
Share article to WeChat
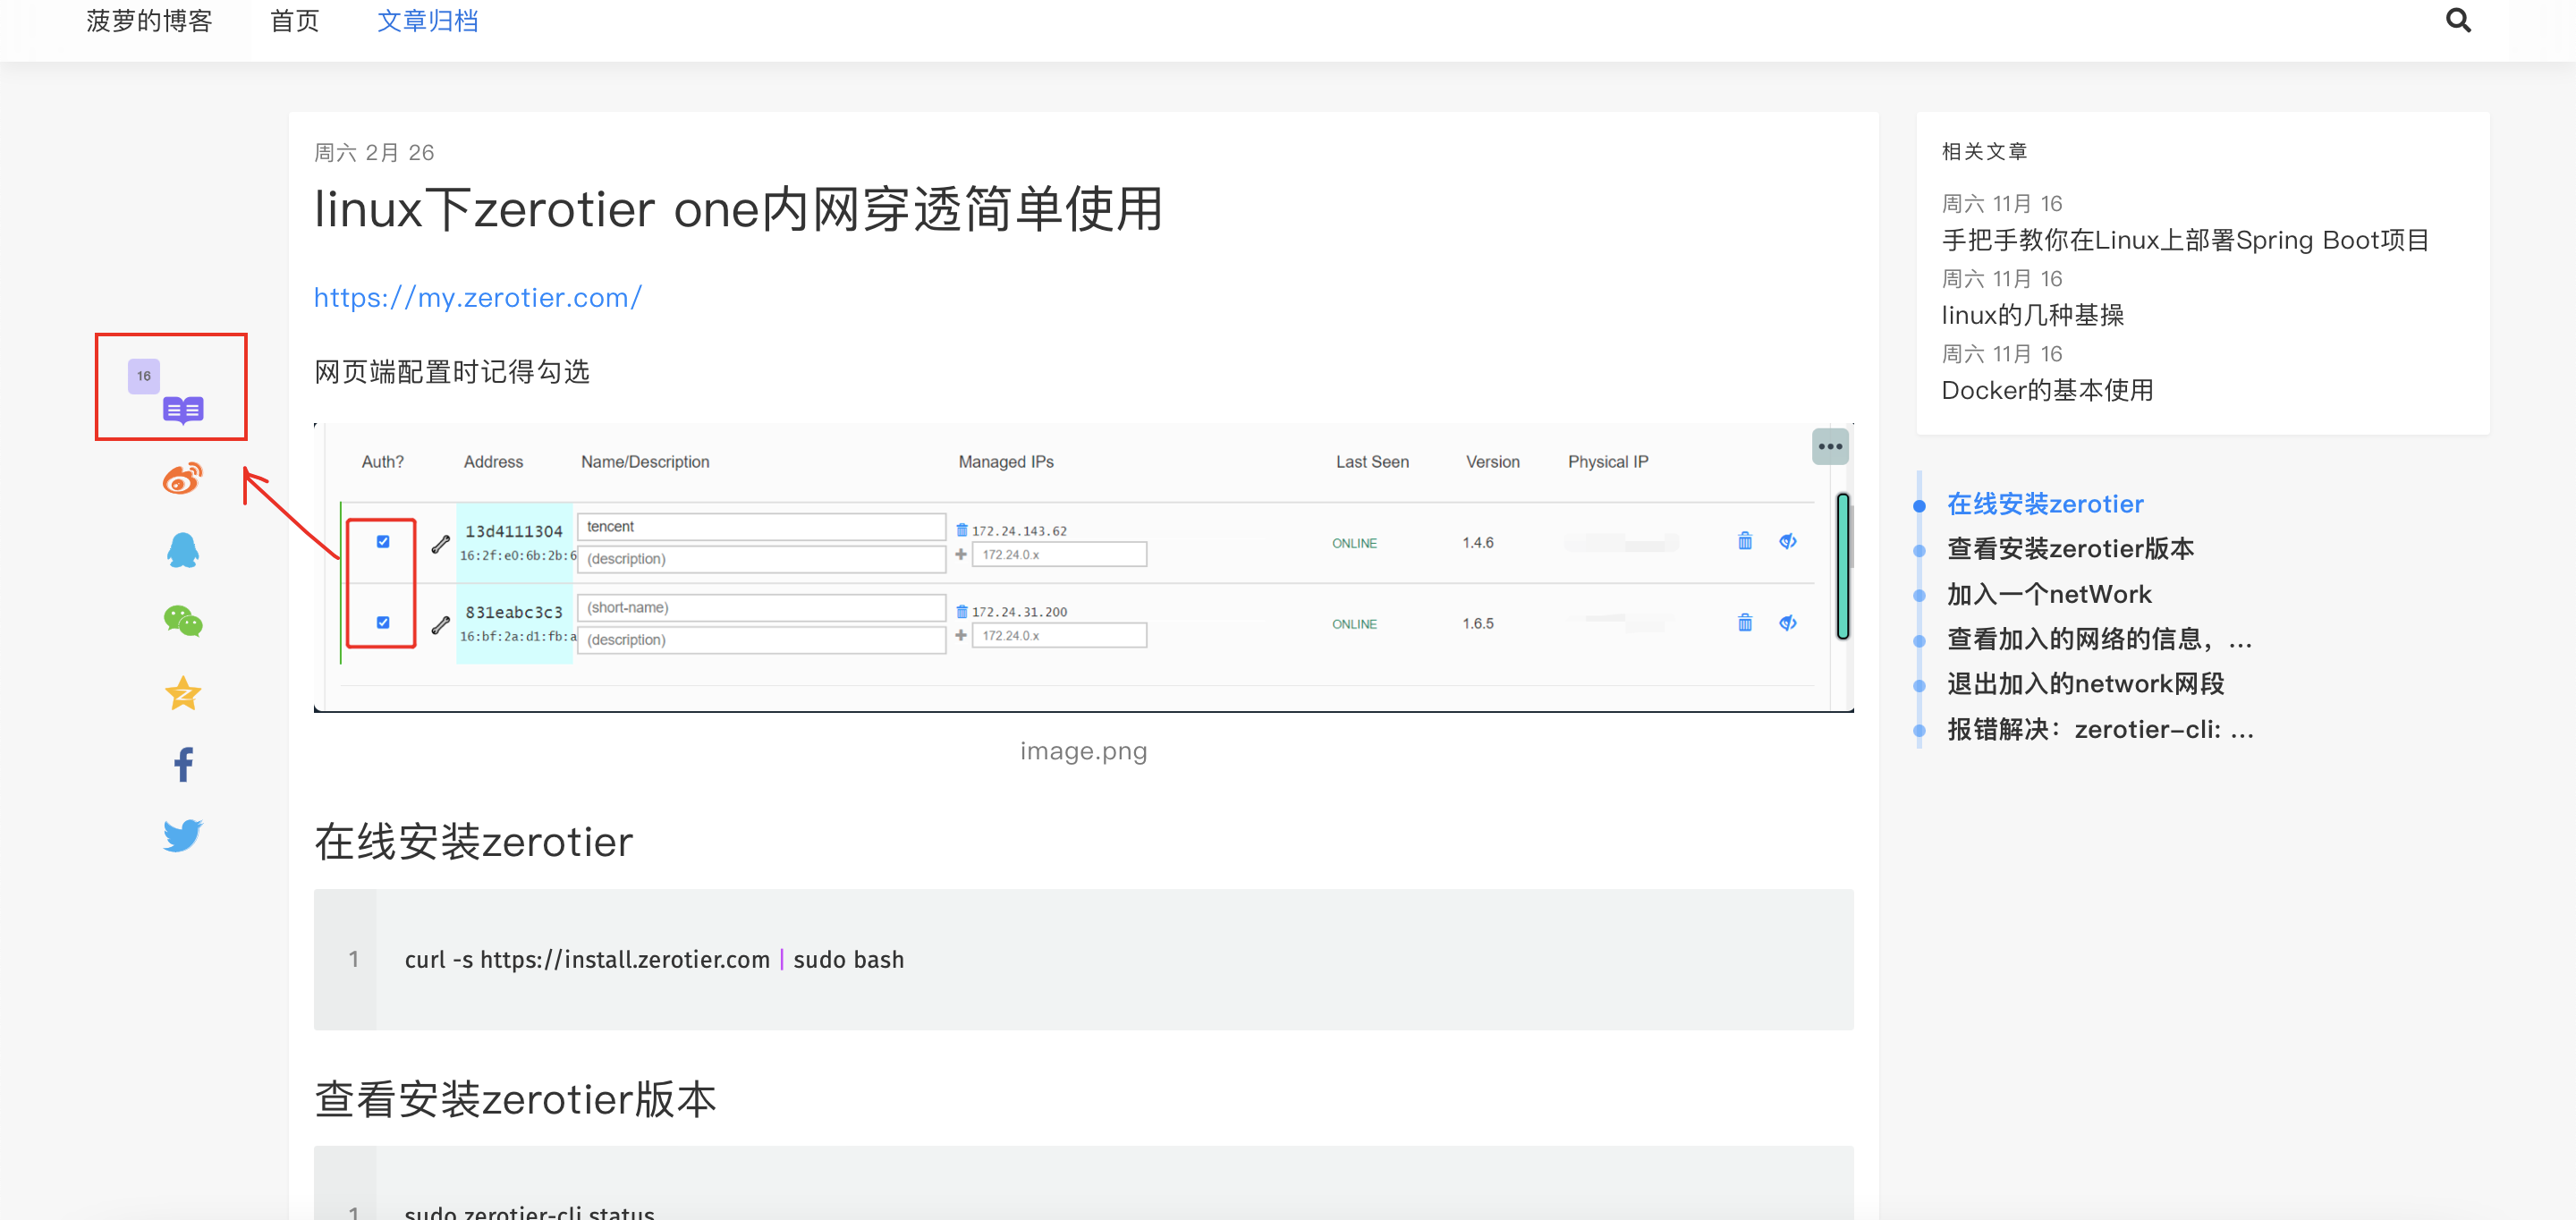(183, 621)
